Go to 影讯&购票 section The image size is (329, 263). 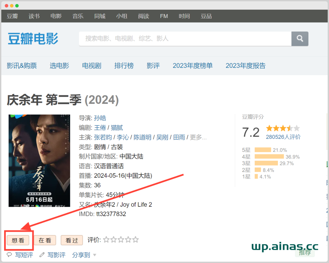tap(22, 66)
